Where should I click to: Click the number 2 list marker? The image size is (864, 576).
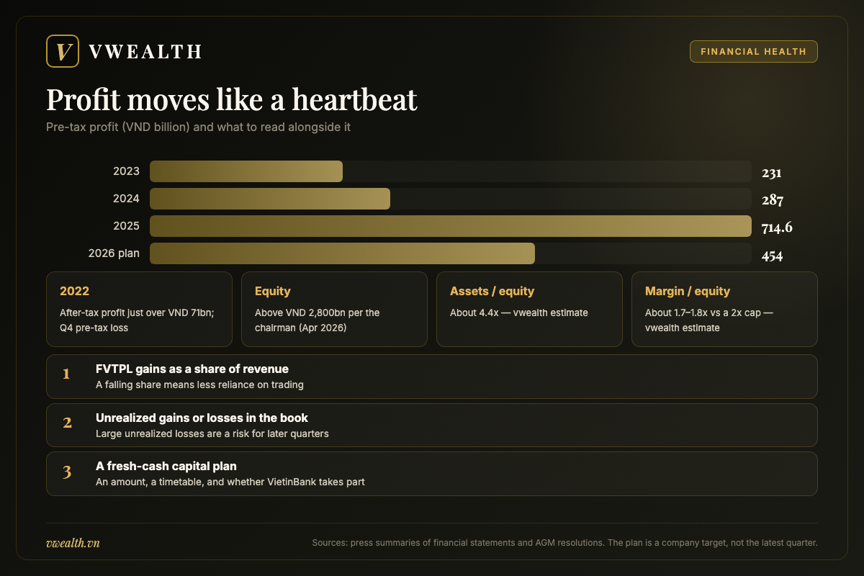pos(67,423)
